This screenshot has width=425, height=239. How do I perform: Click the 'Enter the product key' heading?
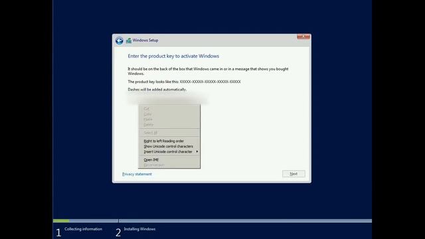pos(173,56)
